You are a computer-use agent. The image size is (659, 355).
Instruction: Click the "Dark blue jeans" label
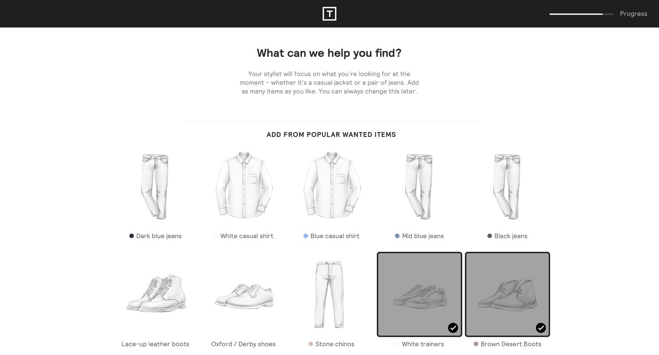coord(159,236)
